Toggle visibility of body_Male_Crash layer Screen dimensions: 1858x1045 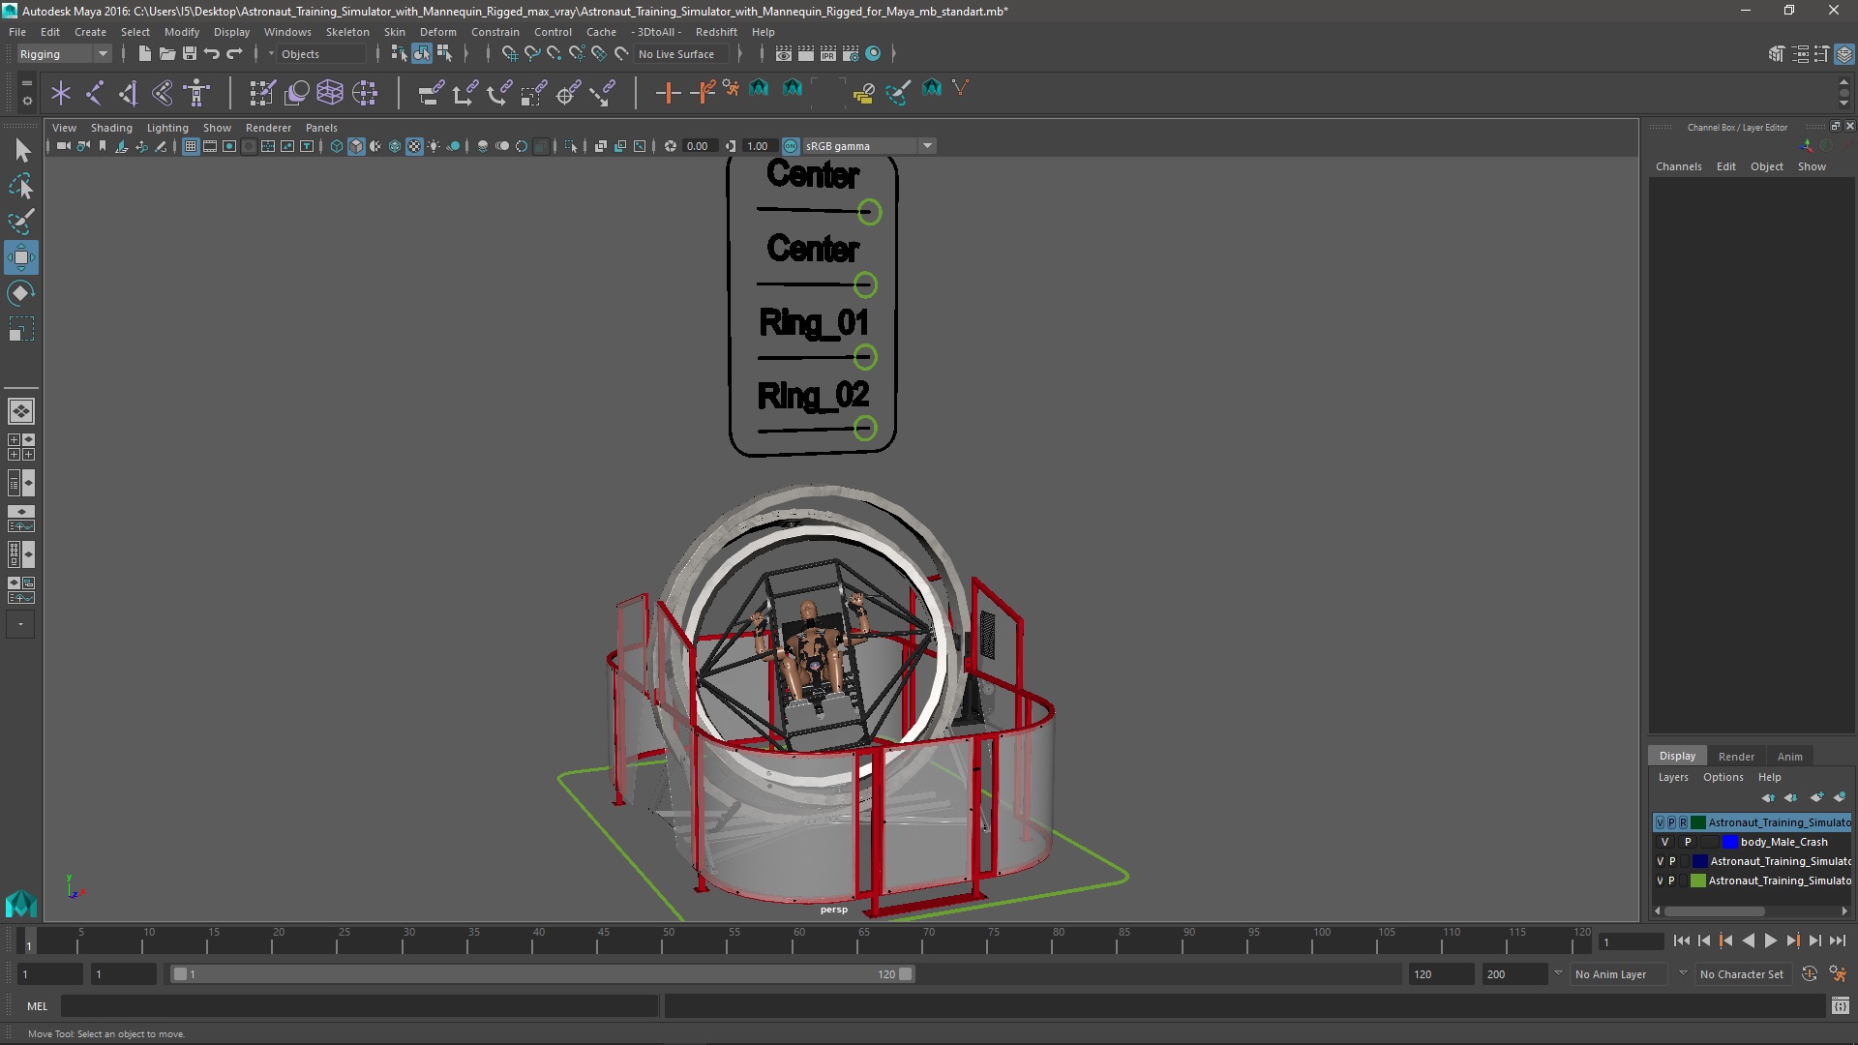click(1664, 842)
